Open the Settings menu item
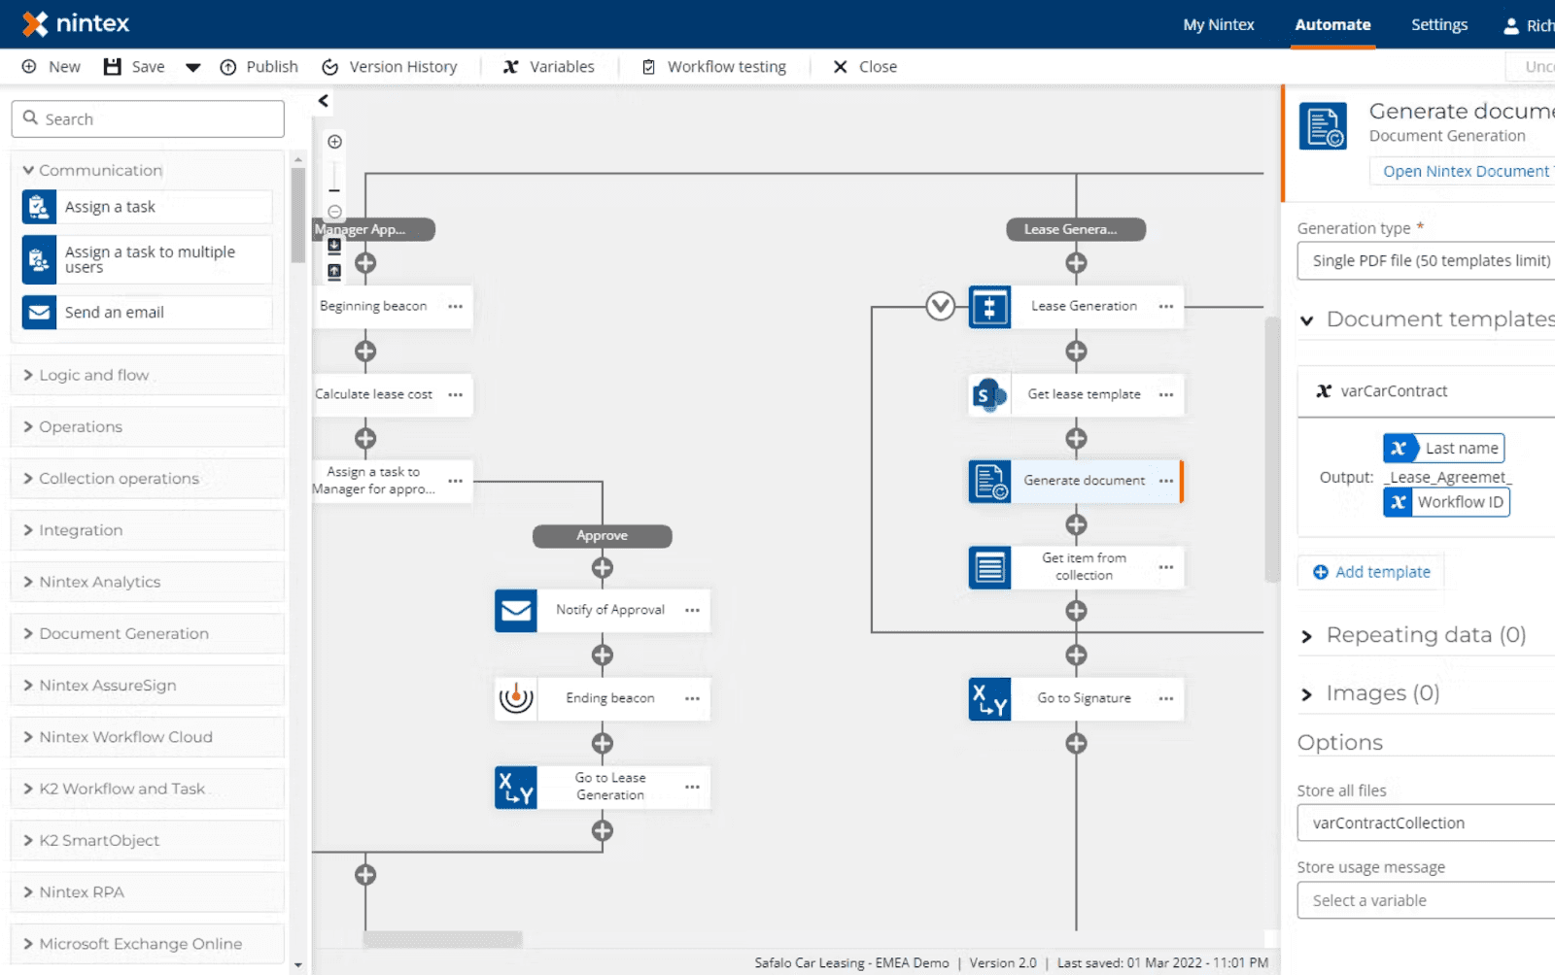1555x975 pixels. (1438, 24)
